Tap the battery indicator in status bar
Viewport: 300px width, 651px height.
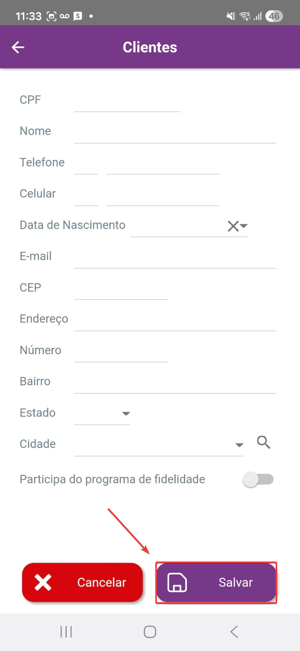pyautogui.click(x=274, y=16)
